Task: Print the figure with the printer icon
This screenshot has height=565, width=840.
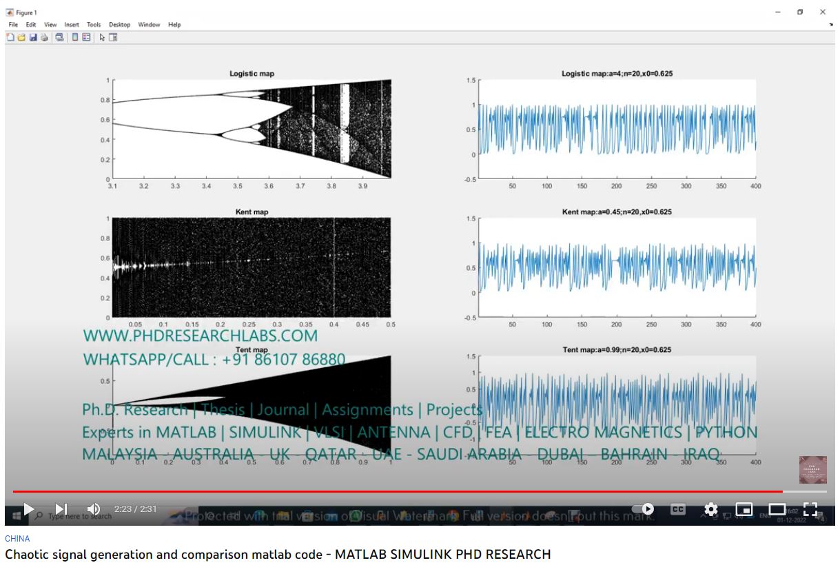Action: coord(44,37)
